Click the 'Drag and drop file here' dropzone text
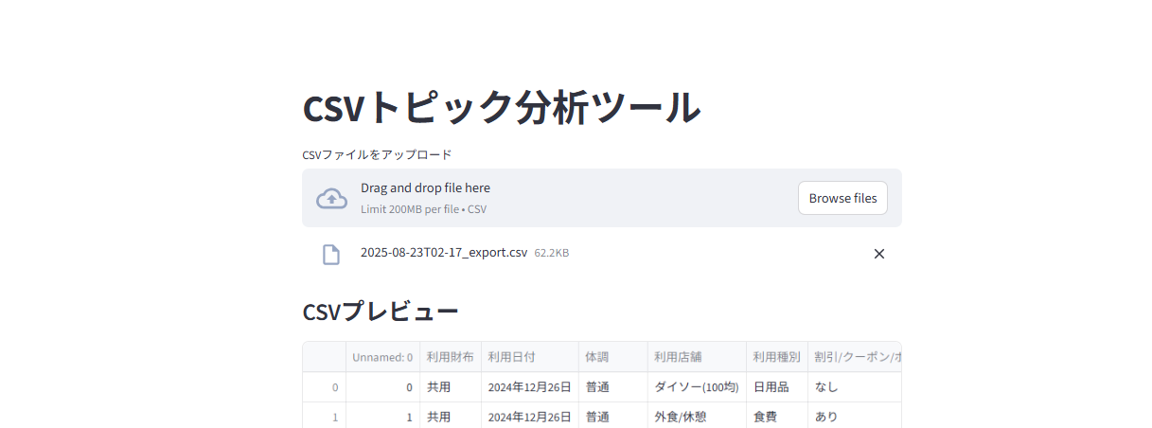 [x=425, y=187]
